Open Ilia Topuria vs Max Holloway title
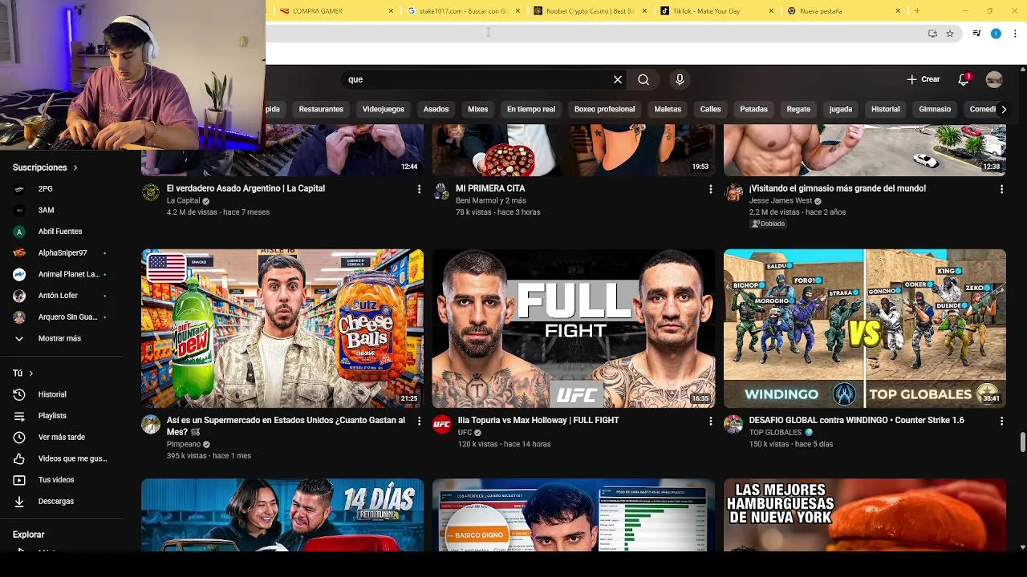This screenshot has width=1027, height=577. tap(538, 421)
